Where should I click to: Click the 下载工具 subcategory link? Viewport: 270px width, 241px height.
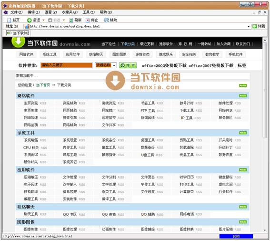[187, 110]
